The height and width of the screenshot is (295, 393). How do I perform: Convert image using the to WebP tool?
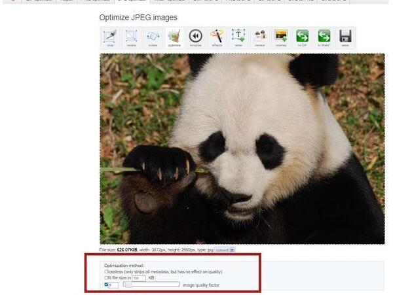324,37
